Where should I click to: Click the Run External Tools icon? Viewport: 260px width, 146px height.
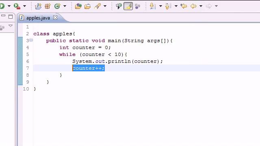pos(17,6)
